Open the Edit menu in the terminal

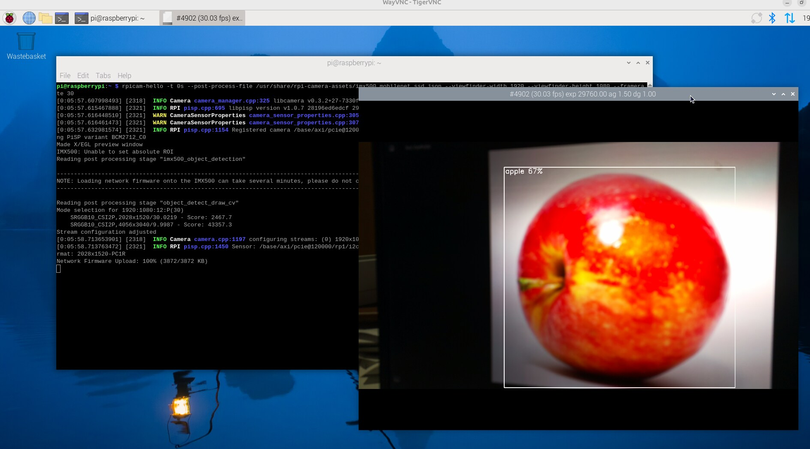pos(83,75)
